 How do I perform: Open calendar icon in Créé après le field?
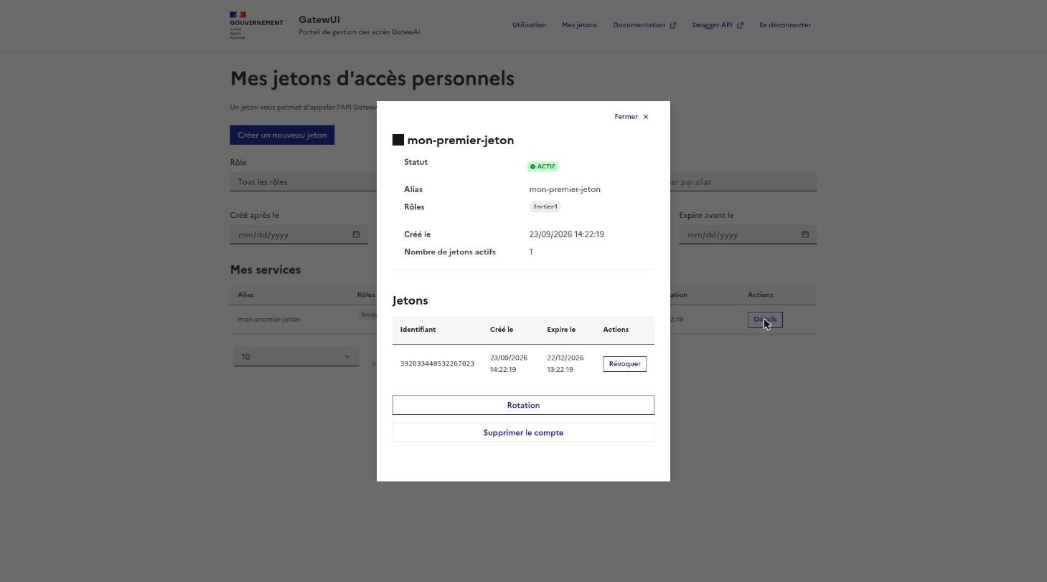(356, 234)
